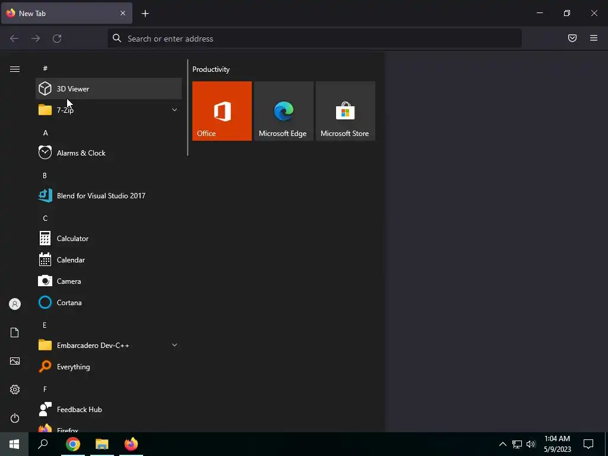
Task: Open the network status tray icon
Action: pos(517,444)
